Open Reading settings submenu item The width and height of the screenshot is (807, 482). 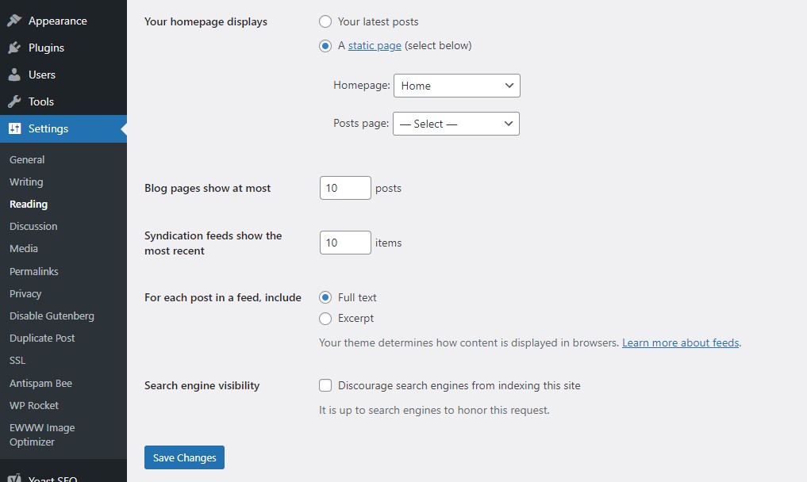coord(29,205)
